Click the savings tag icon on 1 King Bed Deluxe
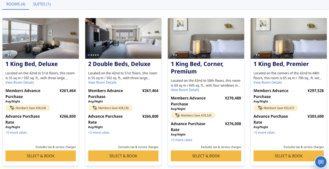 [12, 108]
